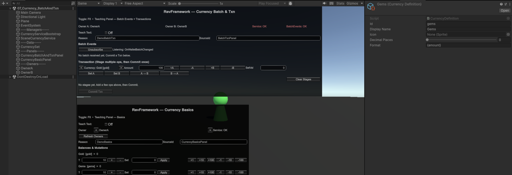Screen dimensions: 512x175
Task: Click the object picker for Icon sprite
Action: tap(508, 34)
